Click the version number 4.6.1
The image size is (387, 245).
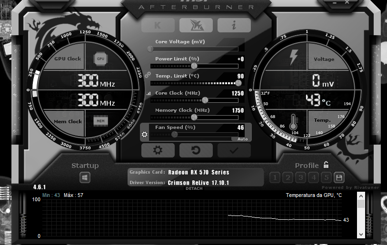tap(40, 187)
